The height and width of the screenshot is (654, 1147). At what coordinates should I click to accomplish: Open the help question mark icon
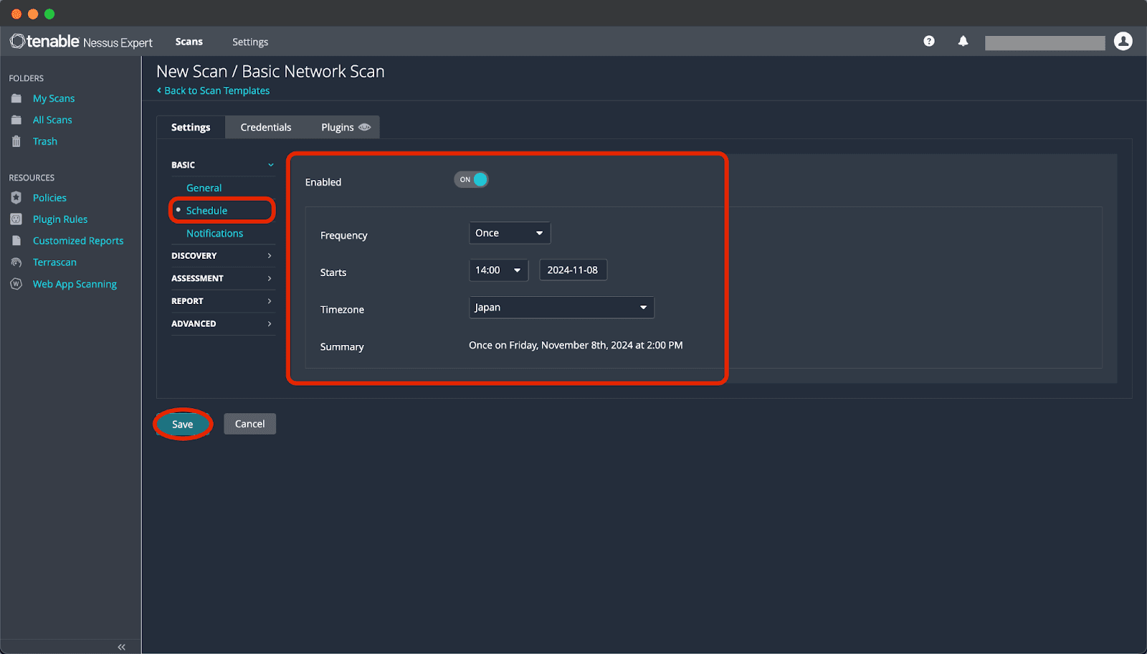tap(929, 42)
